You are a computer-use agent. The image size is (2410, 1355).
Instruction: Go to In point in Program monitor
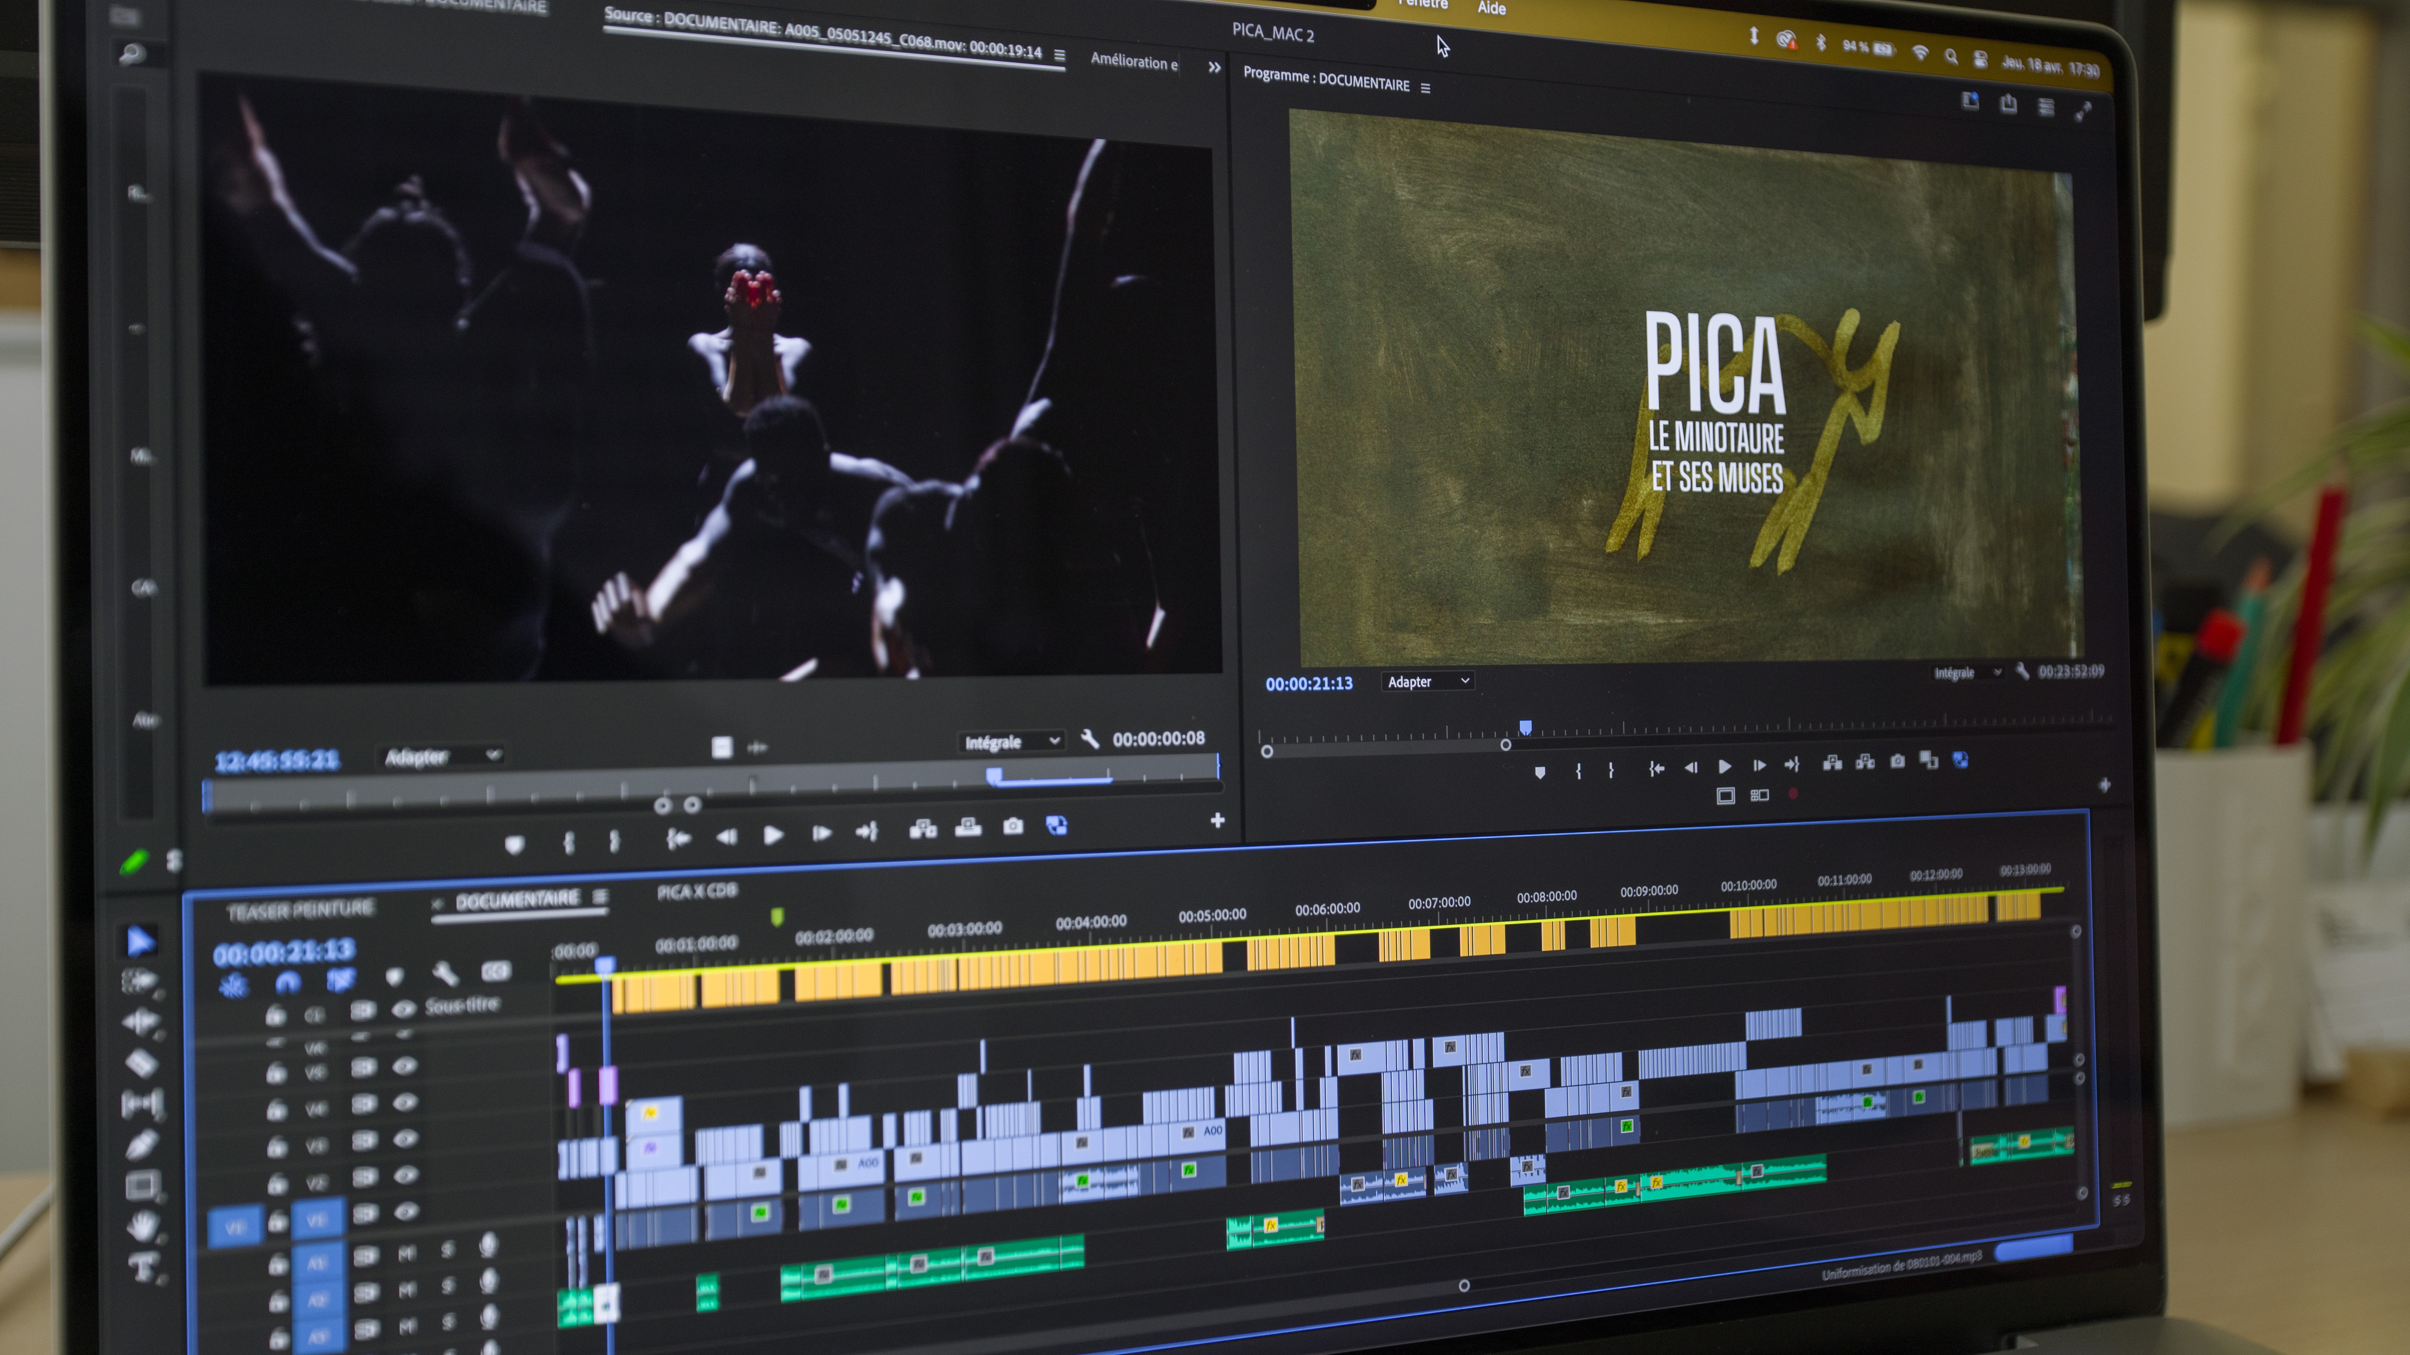(x=1656, y=769)
